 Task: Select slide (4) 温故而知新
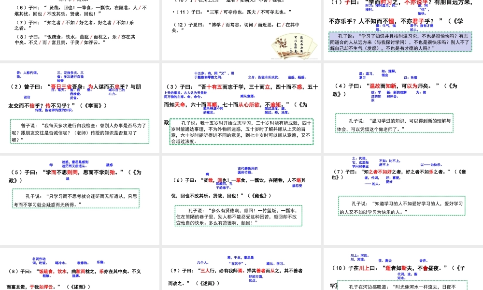pos(403,108)
